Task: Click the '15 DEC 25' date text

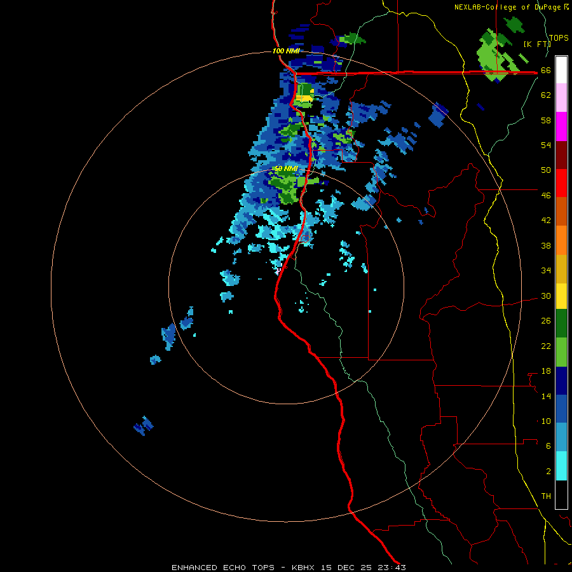Action: (x=346, y=568)
